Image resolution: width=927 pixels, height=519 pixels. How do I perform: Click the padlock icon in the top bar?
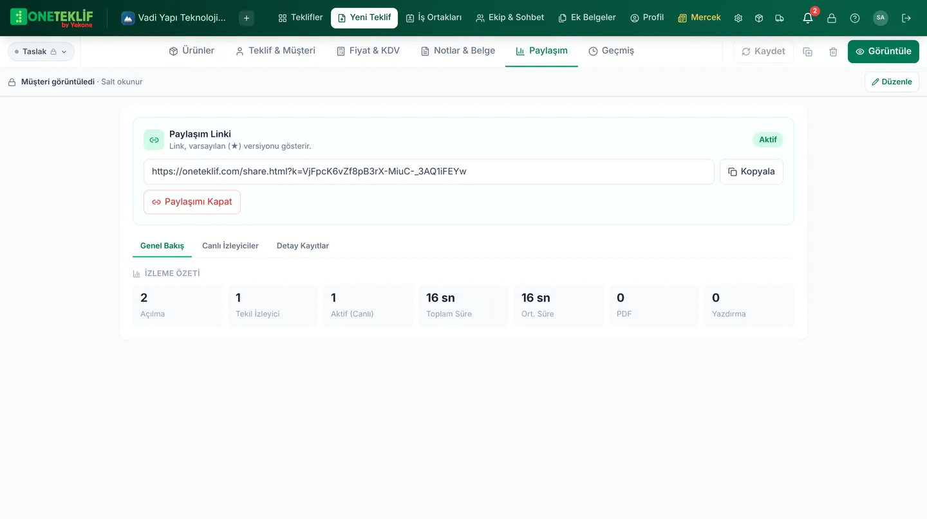(x=832, y=18)
